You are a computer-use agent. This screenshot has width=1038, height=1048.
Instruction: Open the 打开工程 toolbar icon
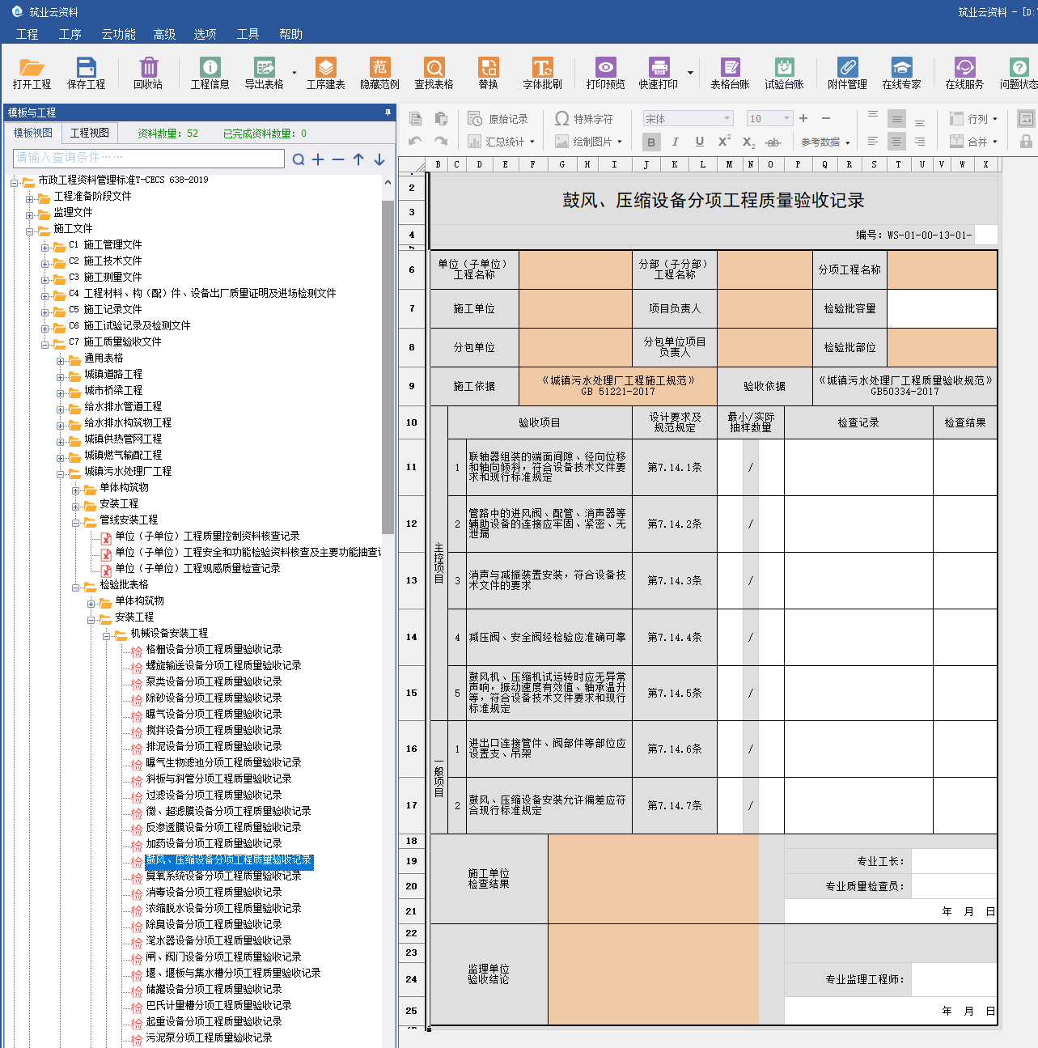tap(32, 72)
